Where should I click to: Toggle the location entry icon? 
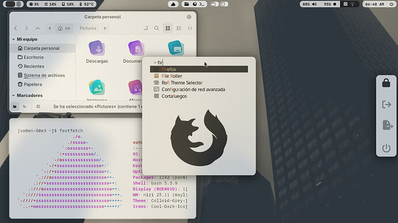point(145,28)
